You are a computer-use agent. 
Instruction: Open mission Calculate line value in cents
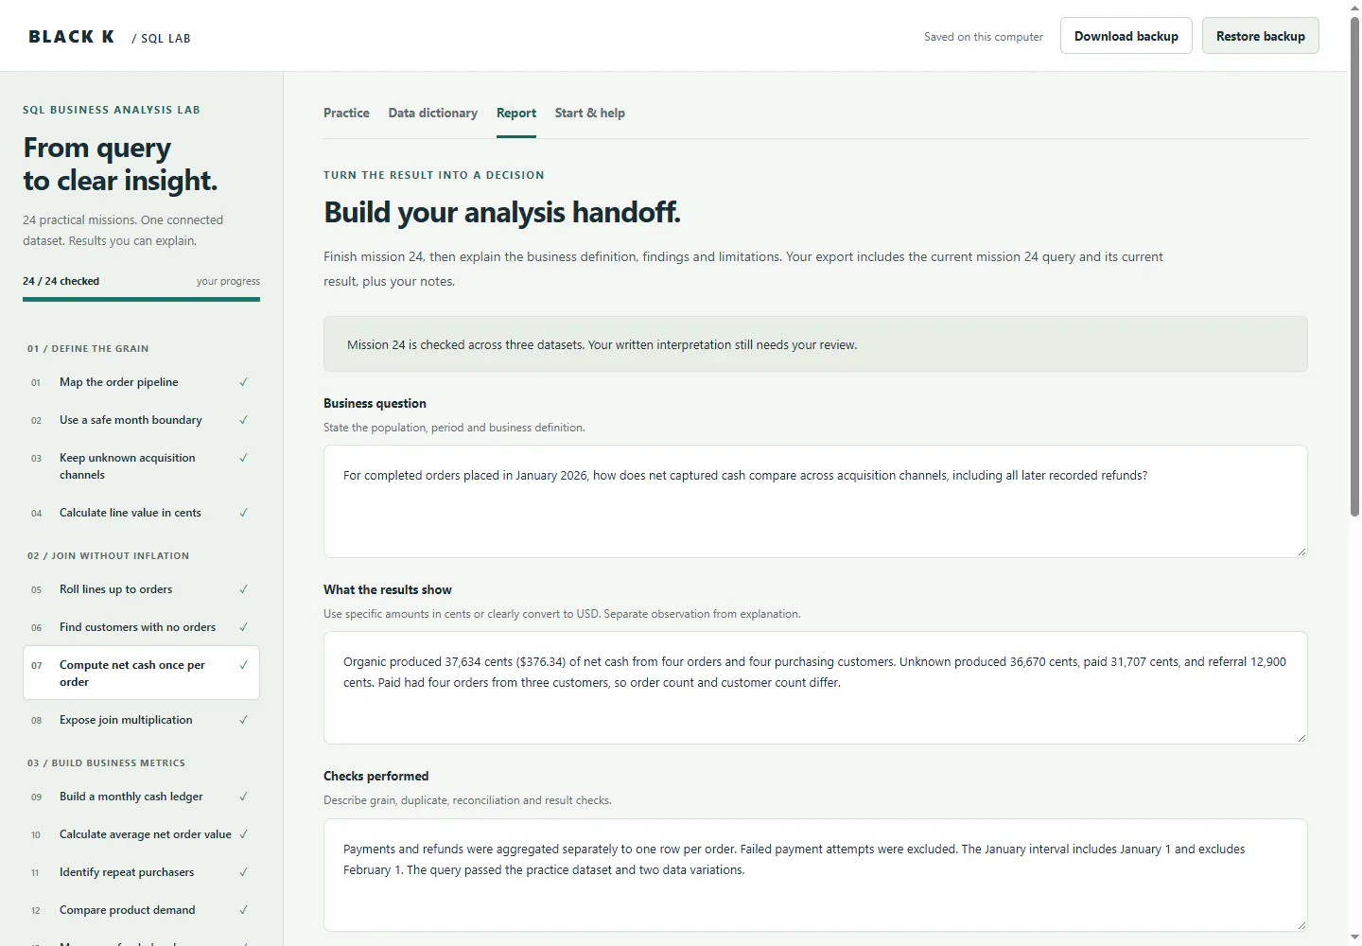tap(141, 513)
